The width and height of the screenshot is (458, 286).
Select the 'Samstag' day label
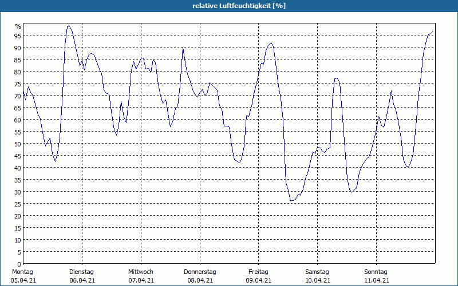pyautogui.click(x=317, y=272)
